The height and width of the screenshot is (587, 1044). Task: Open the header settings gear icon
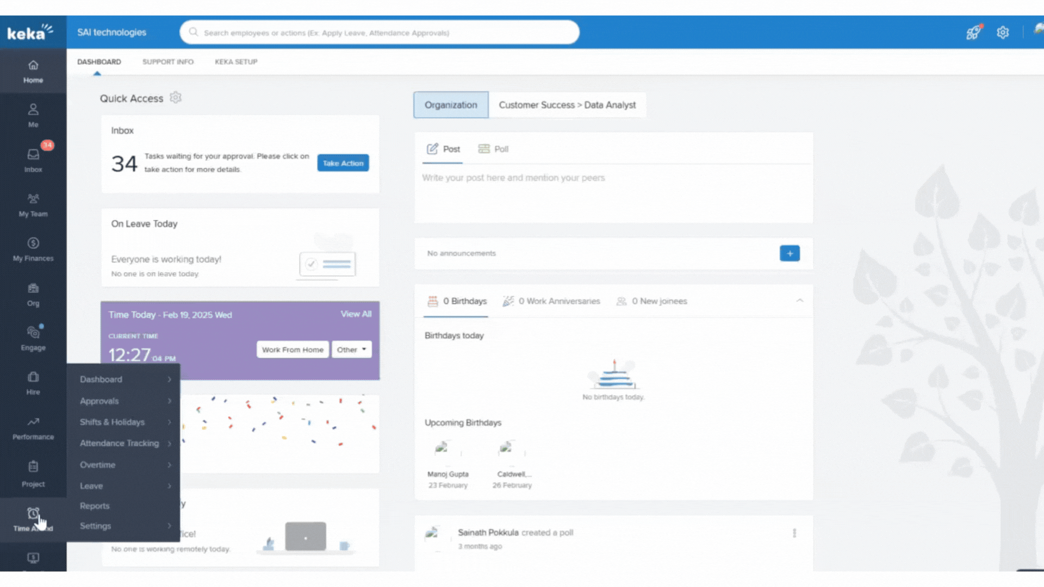pos(1003,33)
